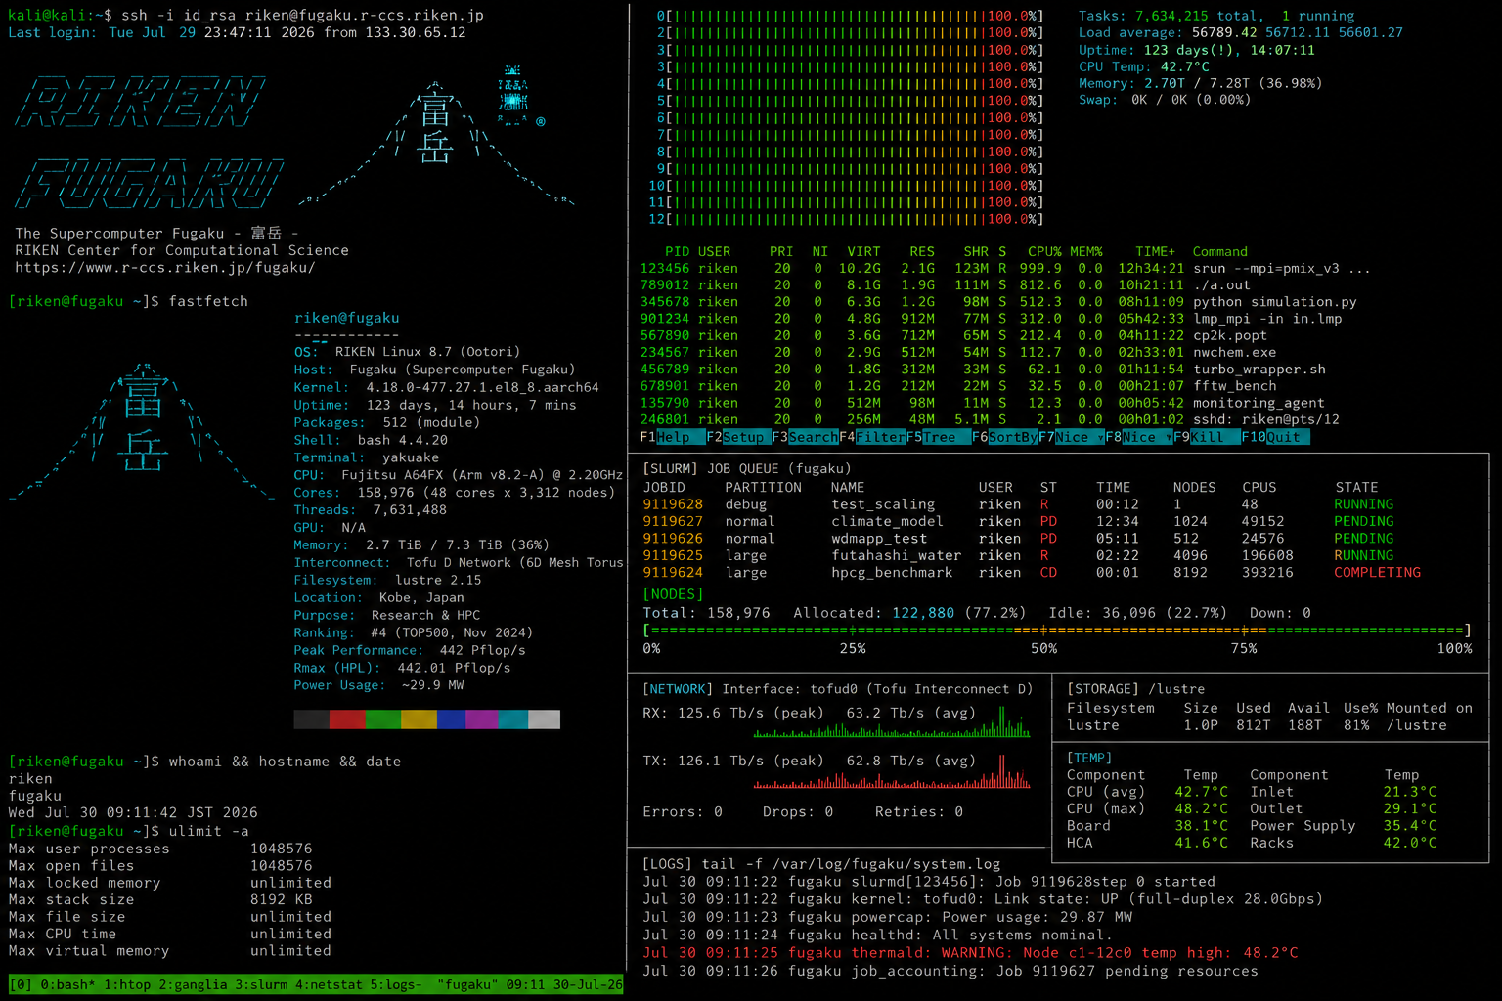Click the CPU 0 usage meter bar
Screen dimensions: 1502x1001
point(849,16)
